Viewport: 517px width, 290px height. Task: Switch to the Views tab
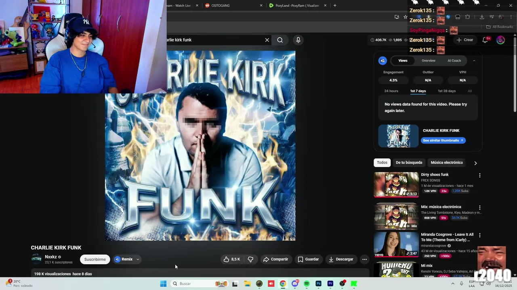(403, 60)
